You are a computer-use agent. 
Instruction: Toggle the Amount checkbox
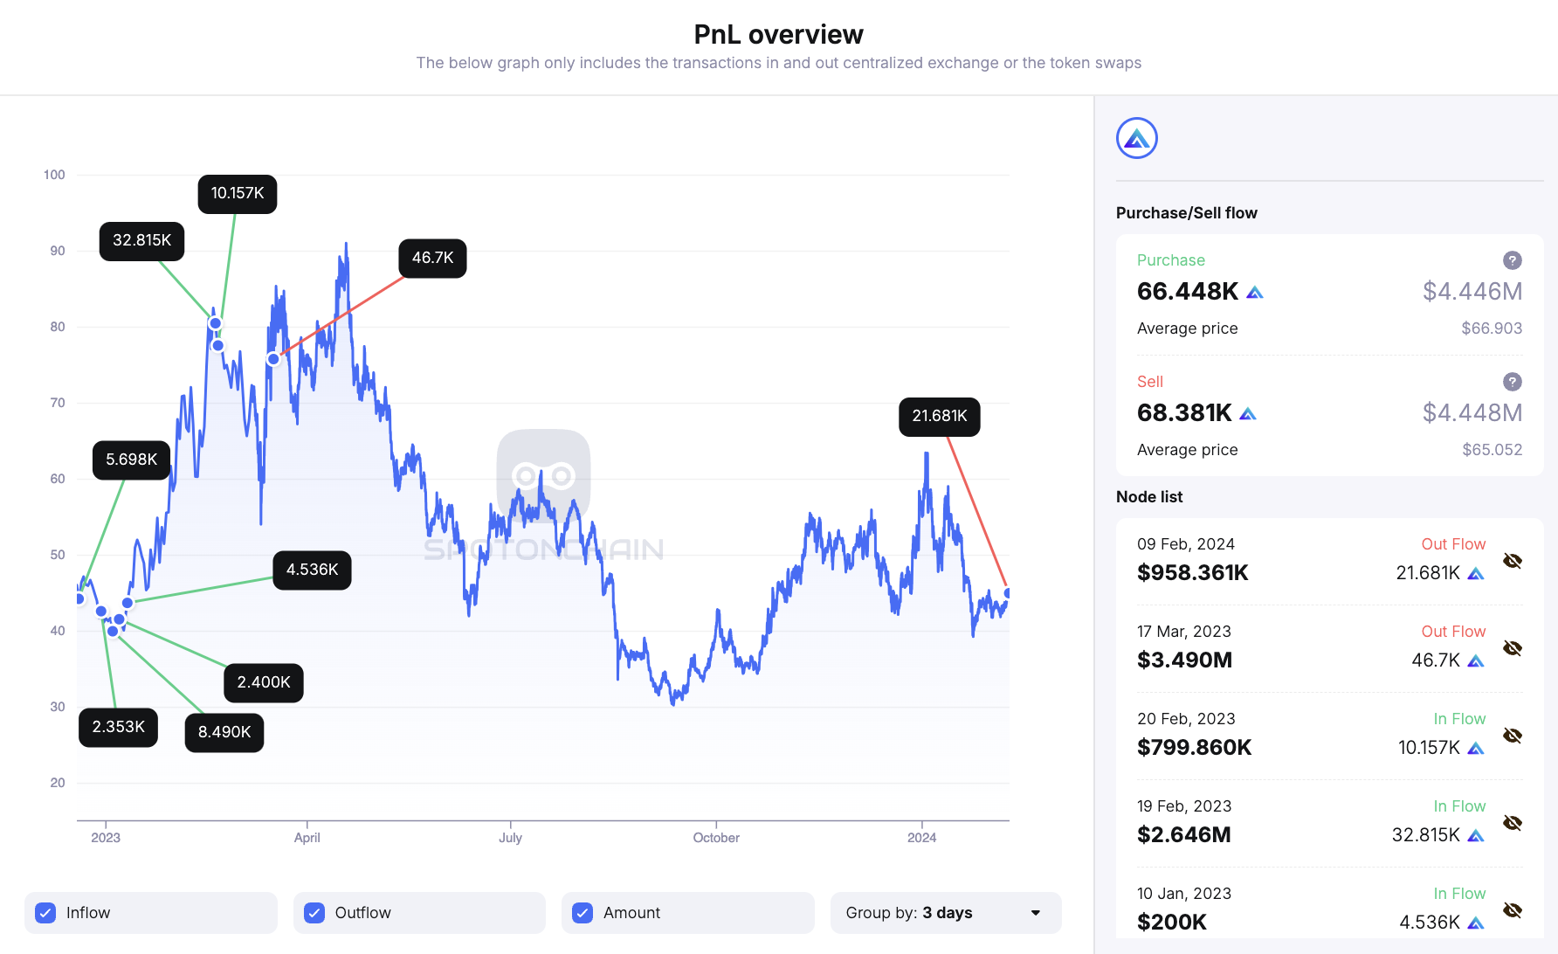tap(583, 913)
